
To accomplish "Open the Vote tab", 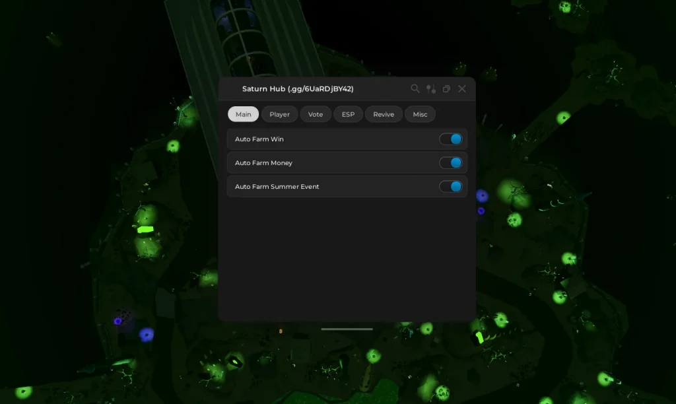I will [x=316, y=114].
